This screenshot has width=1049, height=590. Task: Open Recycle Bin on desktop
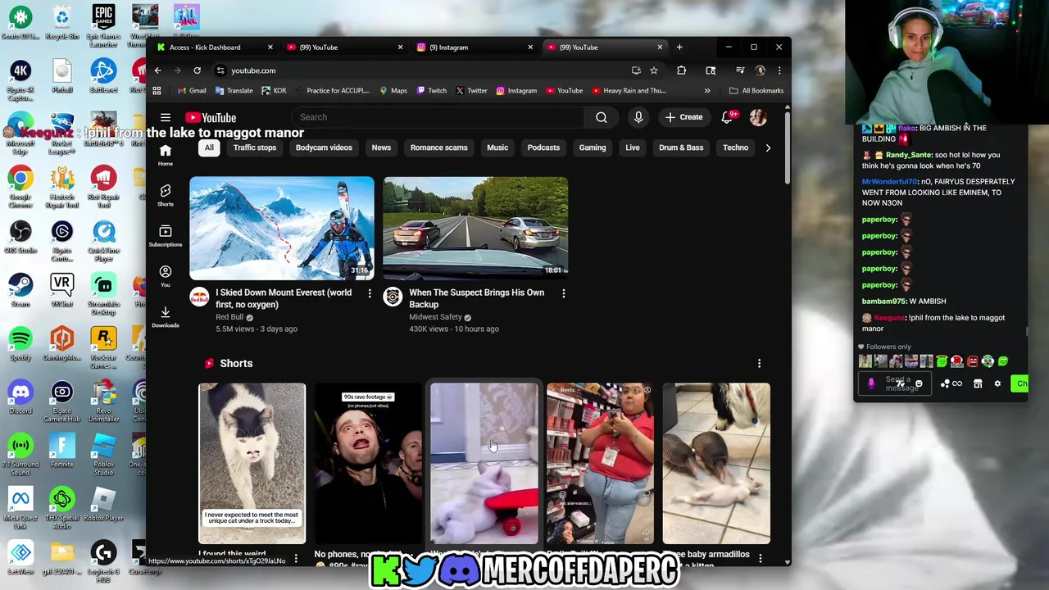(62, 22)
